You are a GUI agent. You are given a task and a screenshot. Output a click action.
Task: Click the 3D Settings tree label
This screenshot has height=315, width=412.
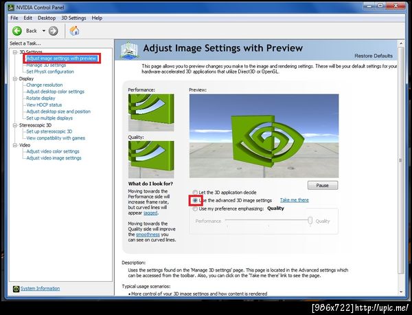(x=31, y=52)
